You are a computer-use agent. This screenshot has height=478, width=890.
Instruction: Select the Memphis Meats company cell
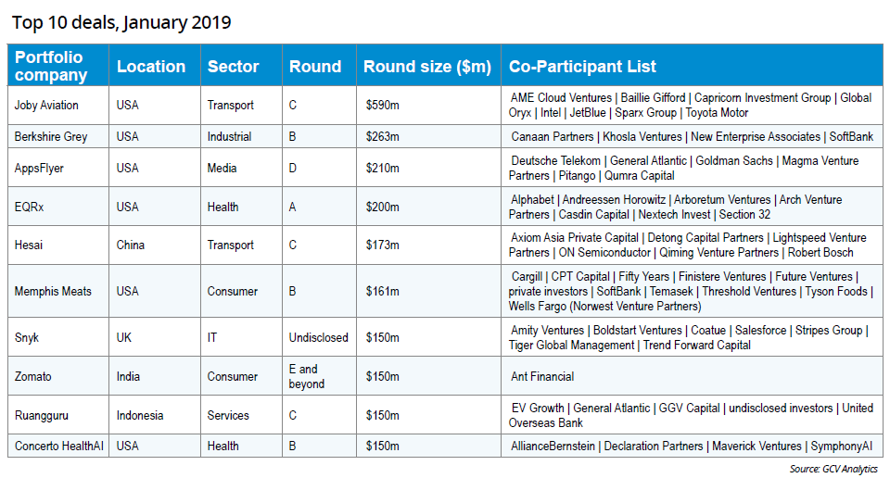pyautogui.click(x=53, y=292)
